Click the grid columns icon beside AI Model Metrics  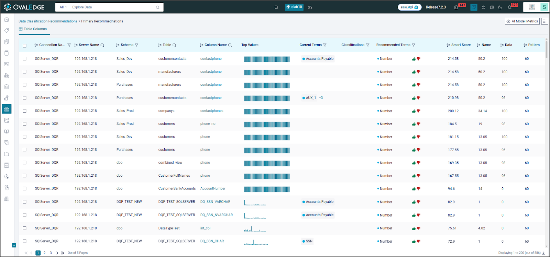coord(544,21)
